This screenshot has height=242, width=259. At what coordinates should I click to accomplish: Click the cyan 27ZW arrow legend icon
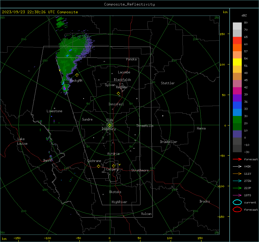point(237,181)
